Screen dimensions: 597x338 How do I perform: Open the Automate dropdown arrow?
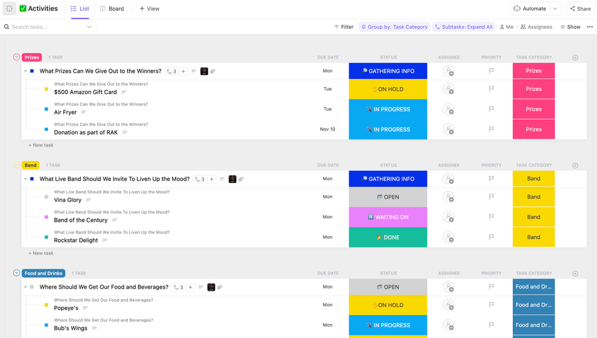(x=555, y=9)
